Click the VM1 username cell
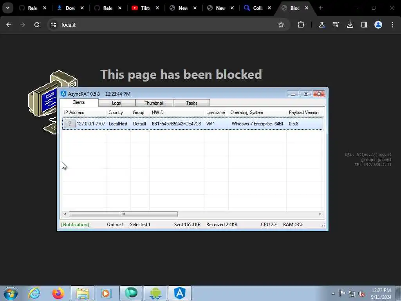401x301 pixels. point(210,124)
